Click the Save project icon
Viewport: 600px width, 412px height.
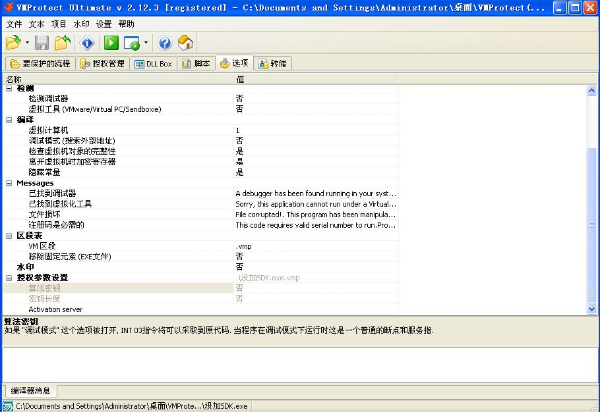[x=41, y=42]
